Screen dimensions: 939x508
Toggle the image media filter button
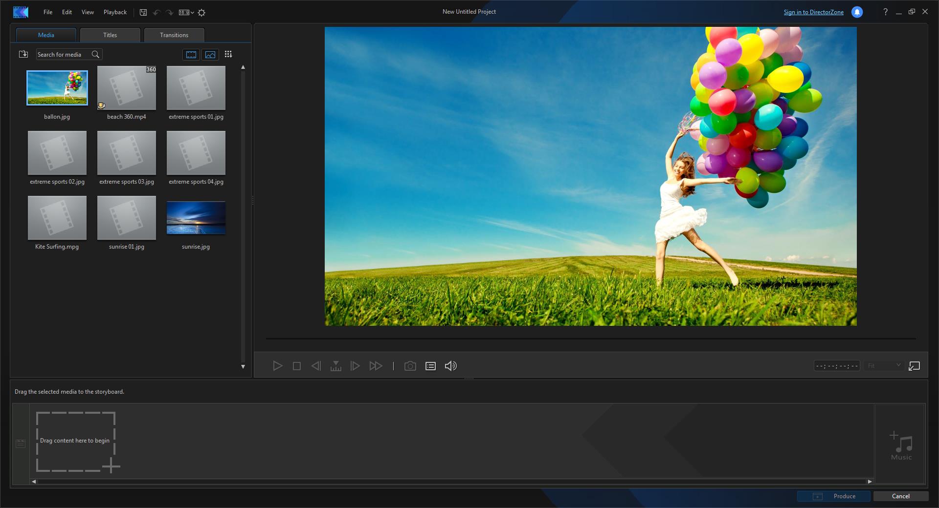tap(210, 54)
